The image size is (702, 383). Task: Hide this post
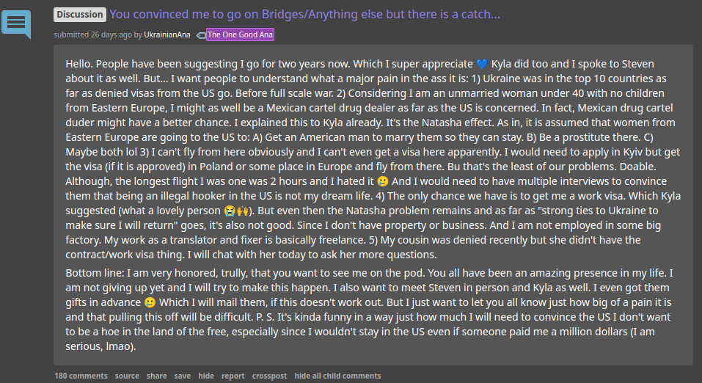tap(206, 376)
